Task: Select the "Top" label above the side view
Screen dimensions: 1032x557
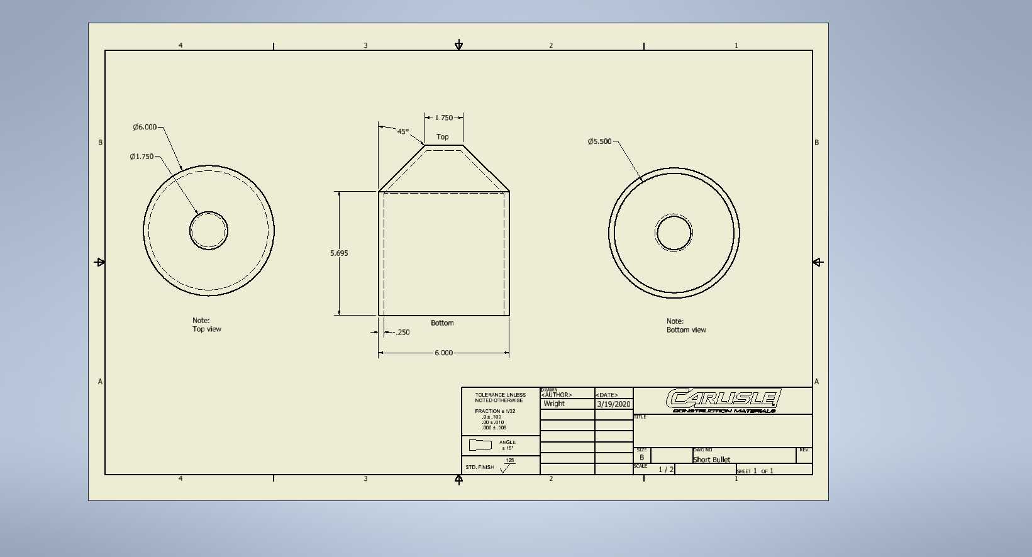Action: point(443,137)
